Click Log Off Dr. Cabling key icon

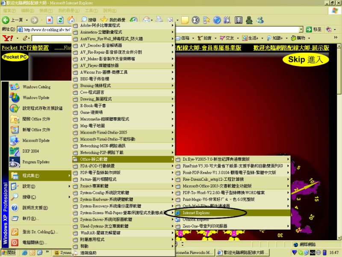(15, 232)
